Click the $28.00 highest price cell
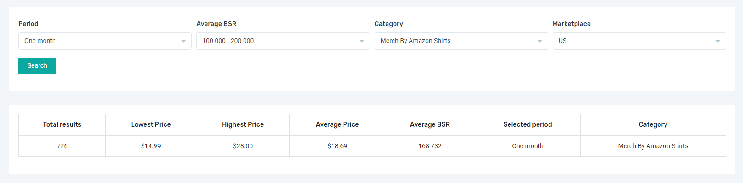This screenshot has height=183, width=743. coord(243,146)
